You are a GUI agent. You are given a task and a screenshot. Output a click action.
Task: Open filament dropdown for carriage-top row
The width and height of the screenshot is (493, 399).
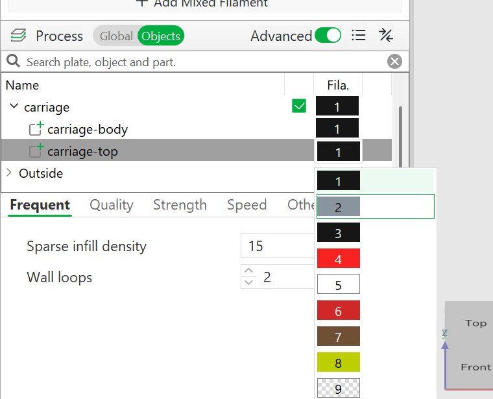pos(339,151)
